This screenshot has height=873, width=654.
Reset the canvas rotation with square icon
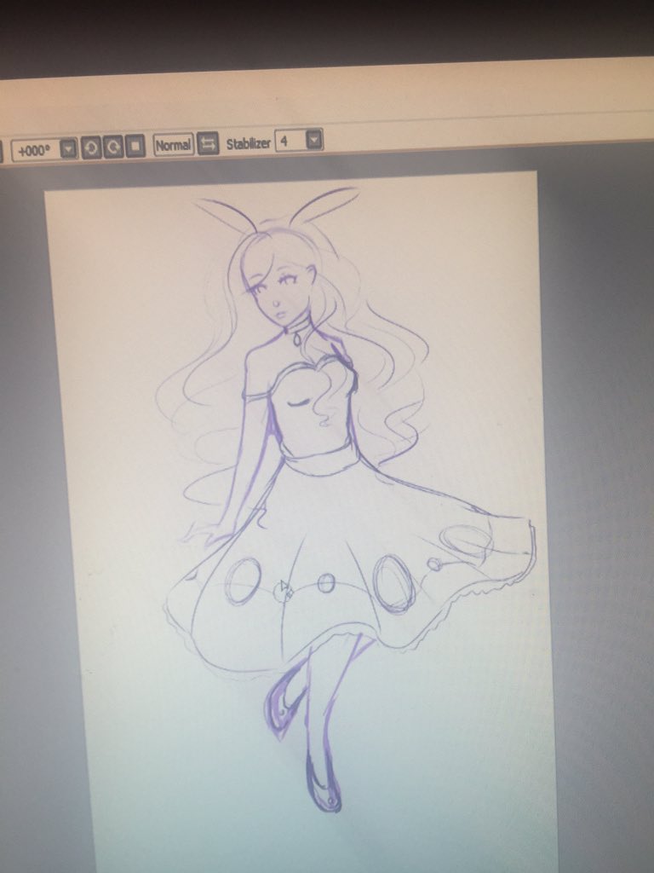[135, 147]
